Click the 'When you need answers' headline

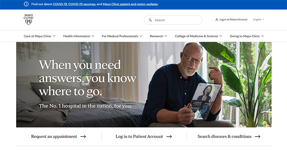pyautogui.click(x=88, y=78)
